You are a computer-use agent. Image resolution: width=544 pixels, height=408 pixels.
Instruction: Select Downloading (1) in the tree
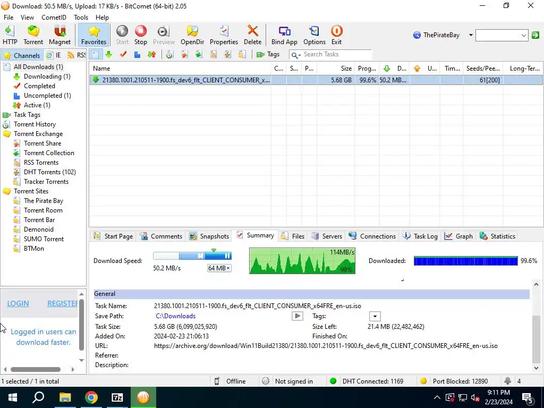click(47, 76)
